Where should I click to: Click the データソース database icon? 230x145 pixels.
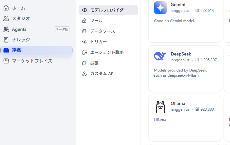click(84, 31)
